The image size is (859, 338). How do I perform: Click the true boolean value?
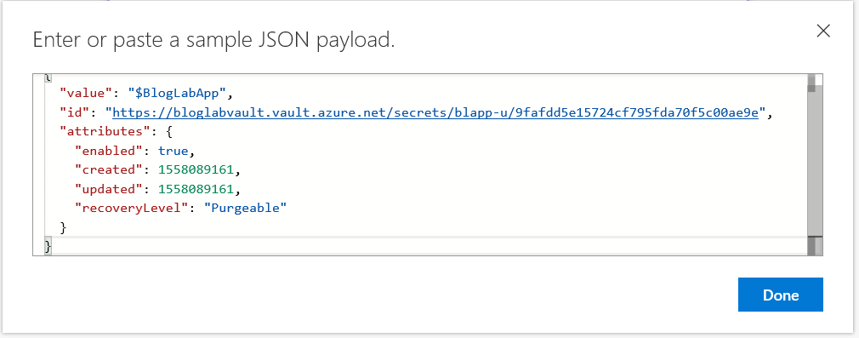tap(173, 151)
